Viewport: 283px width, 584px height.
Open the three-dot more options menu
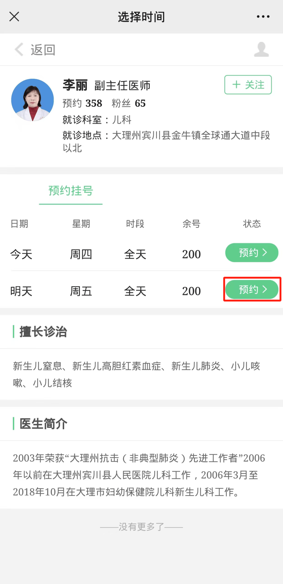click(x=263, y=17)
